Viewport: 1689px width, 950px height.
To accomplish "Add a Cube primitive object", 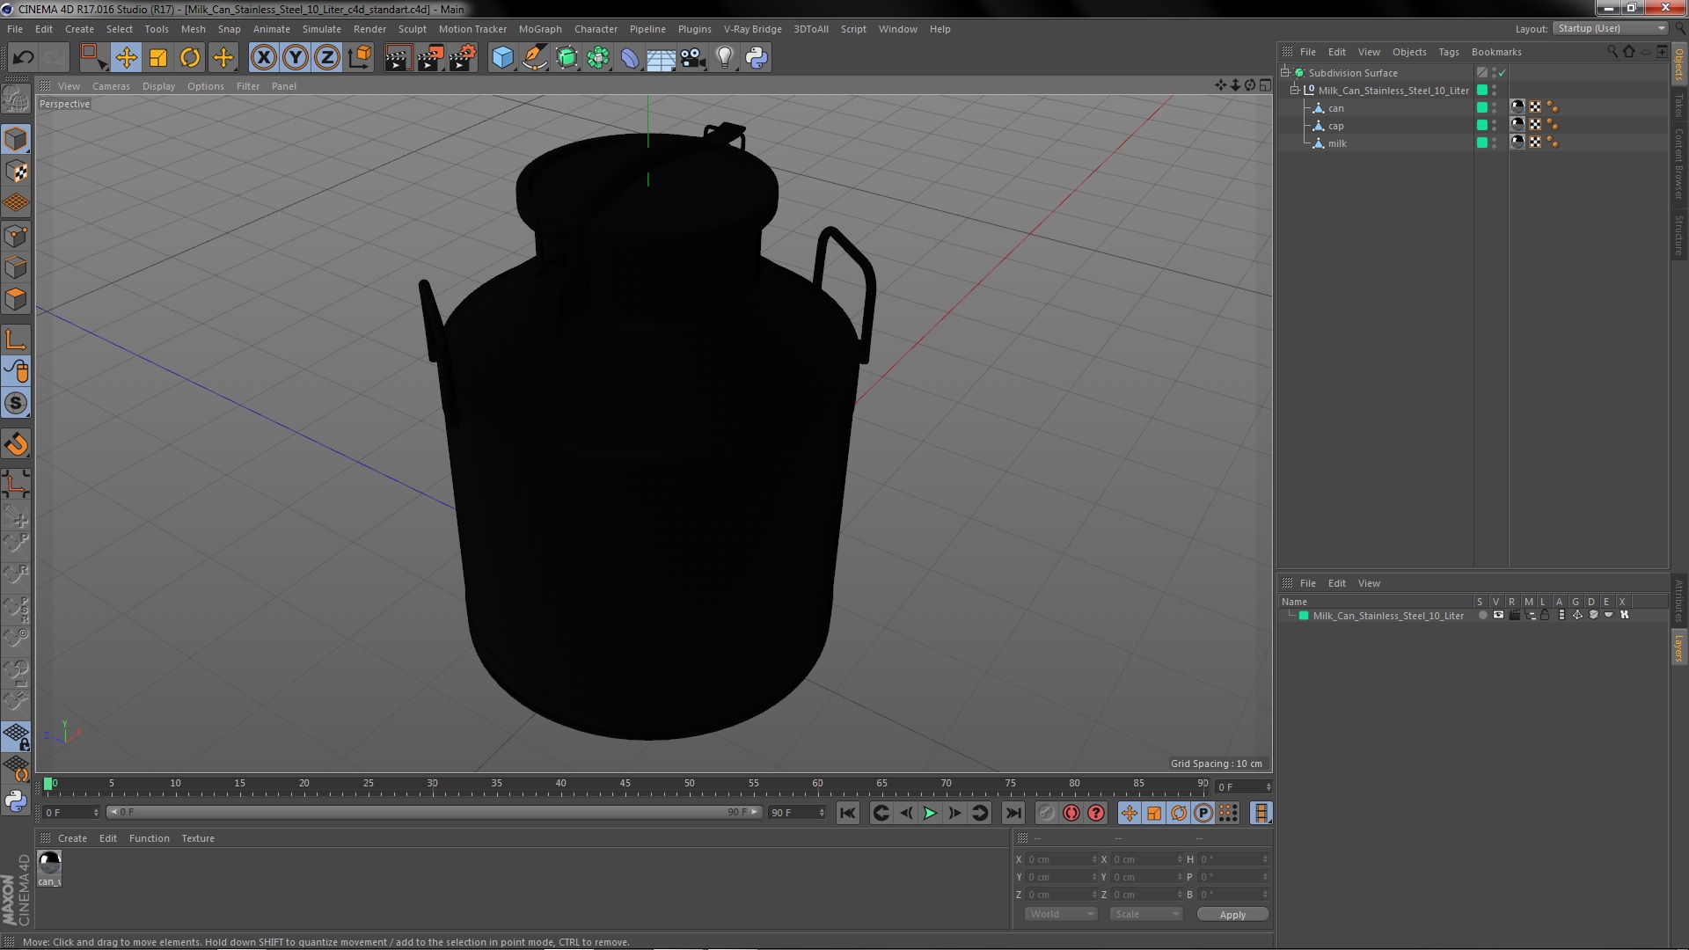I will pyautogui.click(x=502, y=58).
